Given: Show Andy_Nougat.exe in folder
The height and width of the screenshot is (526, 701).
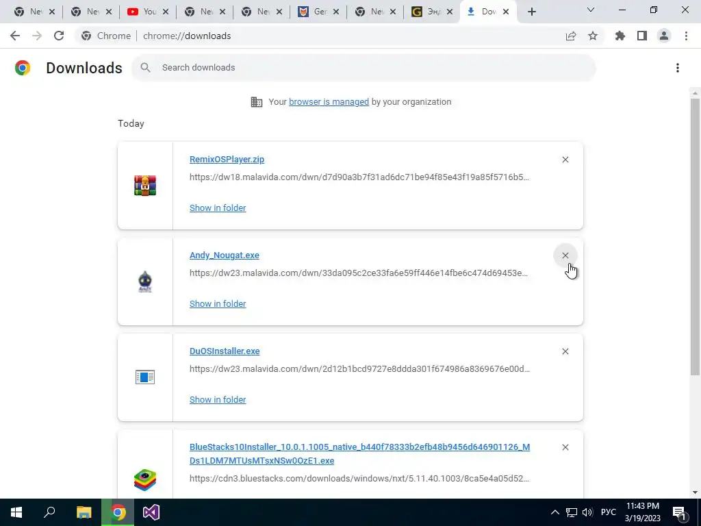Looking at the screenshot, I should click(218, 303).
